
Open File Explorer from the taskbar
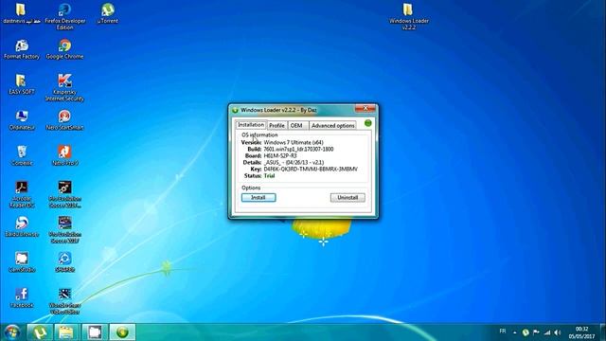66,332
